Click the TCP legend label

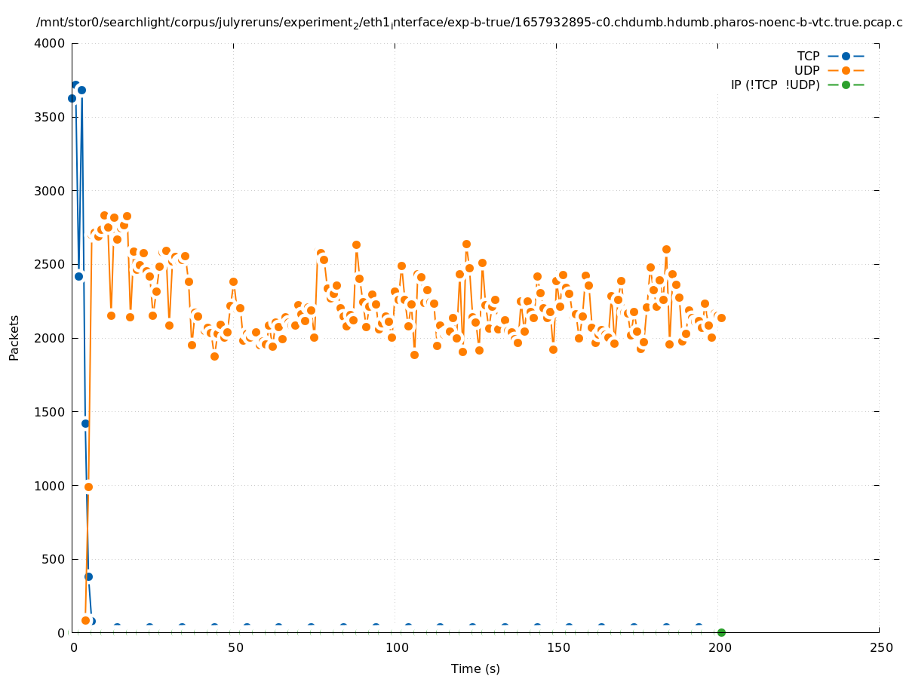(x=808, y=56)
